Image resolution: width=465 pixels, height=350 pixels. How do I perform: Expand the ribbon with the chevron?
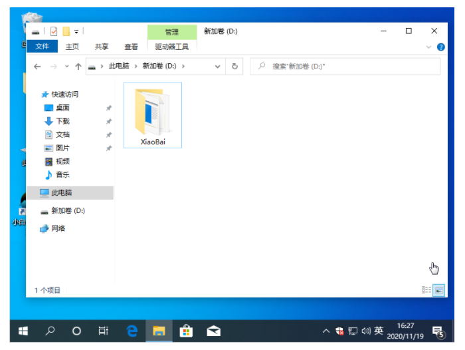pos(428,47)
